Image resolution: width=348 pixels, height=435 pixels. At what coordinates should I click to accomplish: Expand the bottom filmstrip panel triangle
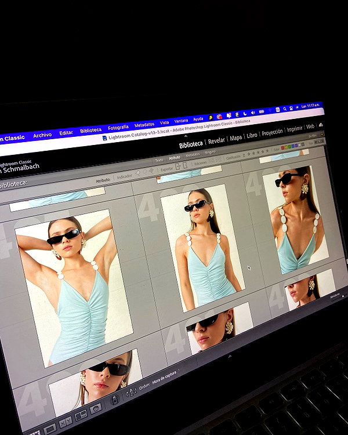tap(229, 356)
